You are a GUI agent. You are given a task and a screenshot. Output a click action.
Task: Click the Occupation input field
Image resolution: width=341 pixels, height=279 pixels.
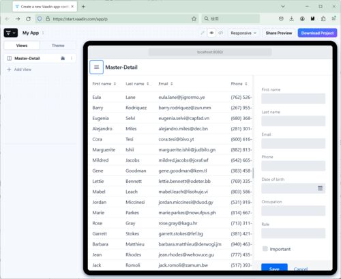click(x=293, y=211)
